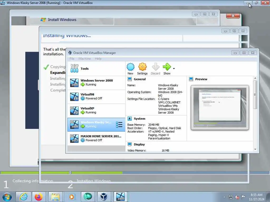This screenshot has height=202, width=270.
Task: Click details pane scrollbar down arrow
Action: [x=255, y=149]
